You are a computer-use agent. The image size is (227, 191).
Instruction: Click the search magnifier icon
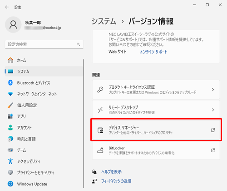78,44
